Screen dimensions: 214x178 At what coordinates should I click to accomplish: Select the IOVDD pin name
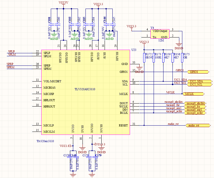[x=92, y=128]
